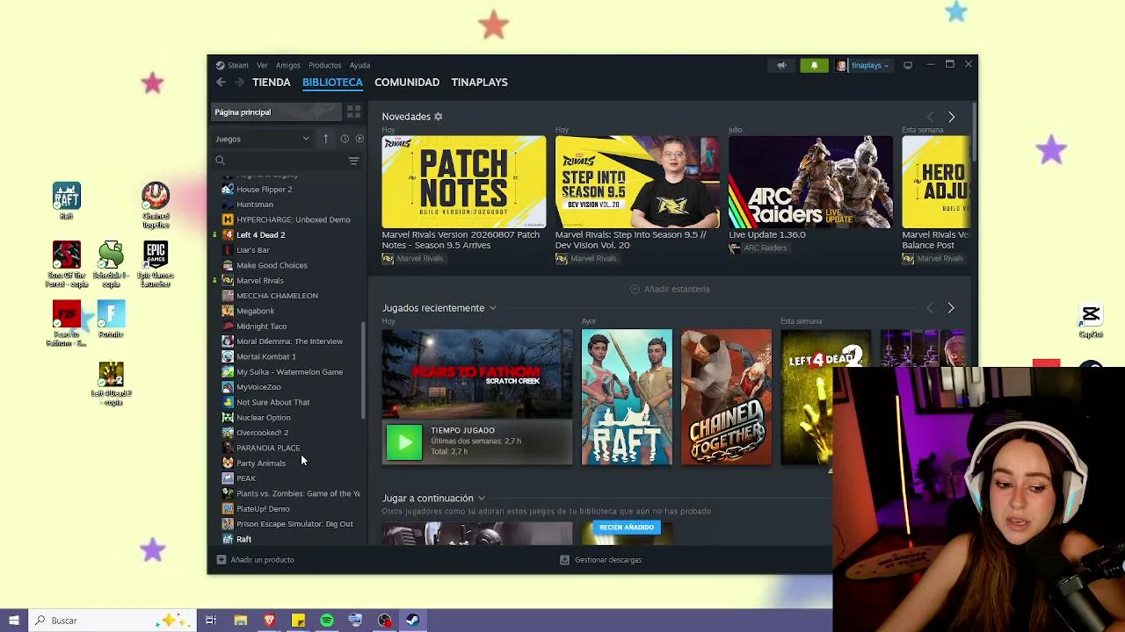Open the TINAPLAYS profile tab
Screen dimensions: 1125x632
(479, 83)
